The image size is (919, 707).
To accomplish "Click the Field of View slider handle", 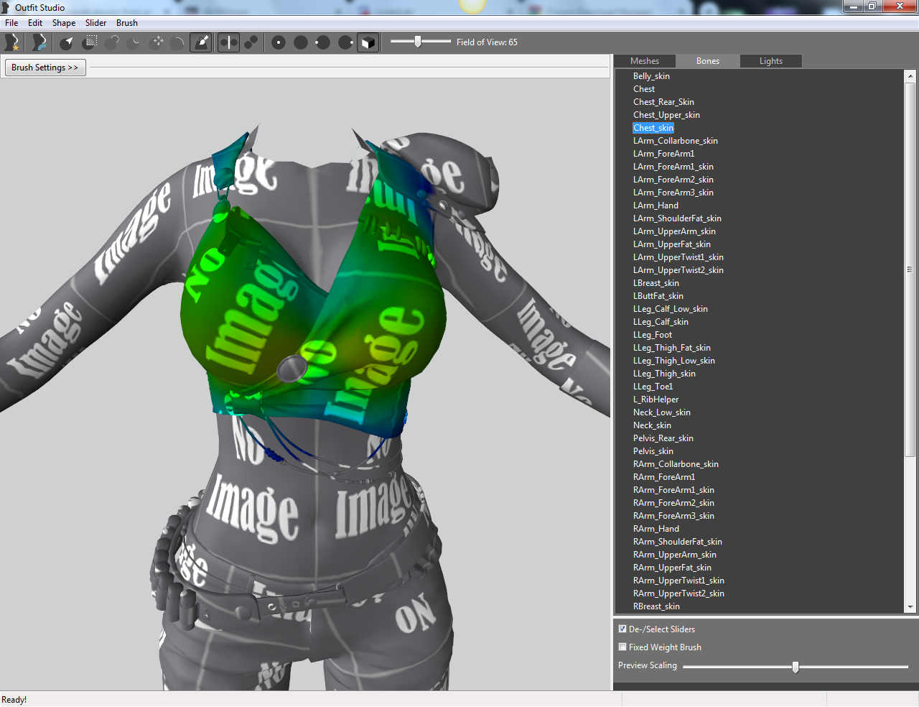I will click(x=418, y=42).
